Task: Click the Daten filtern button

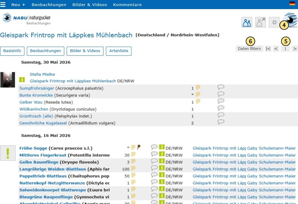Action: (x=249, y=49)
